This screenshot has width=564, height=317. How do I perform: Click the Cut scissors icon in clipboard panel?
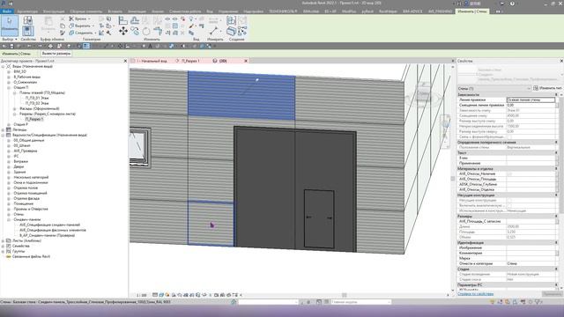point(63,19)
